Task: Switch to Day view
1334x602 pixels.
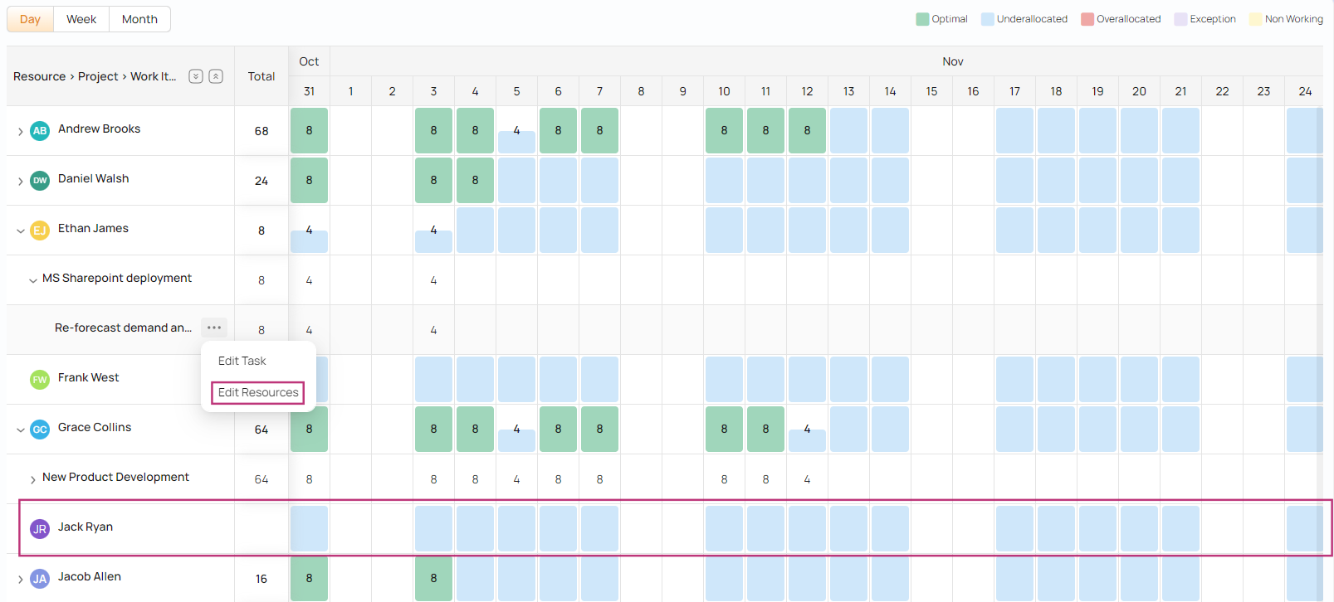Action: click(x=31, y=19)
